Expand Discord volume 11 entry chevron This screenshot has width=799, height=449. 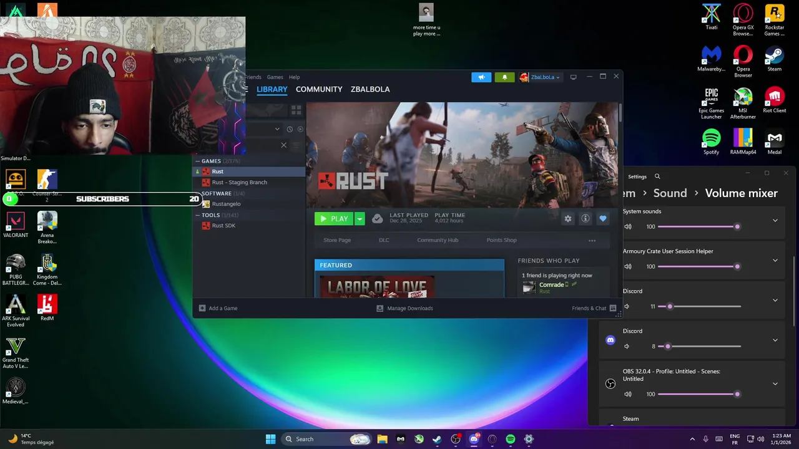[775, 300]
